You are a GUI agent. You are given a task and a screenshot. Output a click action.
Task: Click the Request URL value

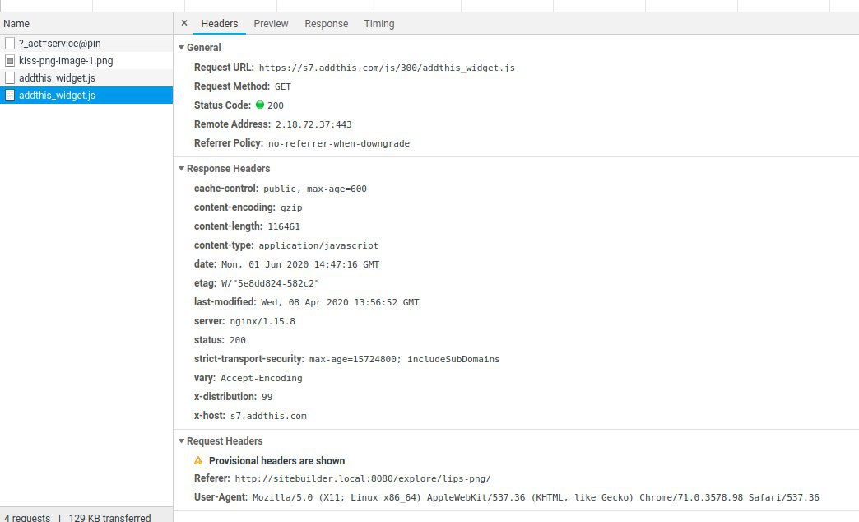tap(387, 68)
